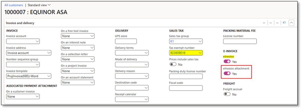Toggle the eInvoice switch

pos(227,62)
